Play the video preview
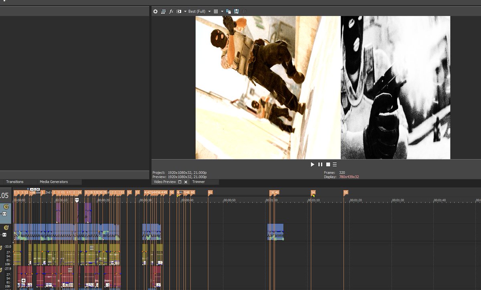Viewport: 481px width, 290px height. pos(313,164)
